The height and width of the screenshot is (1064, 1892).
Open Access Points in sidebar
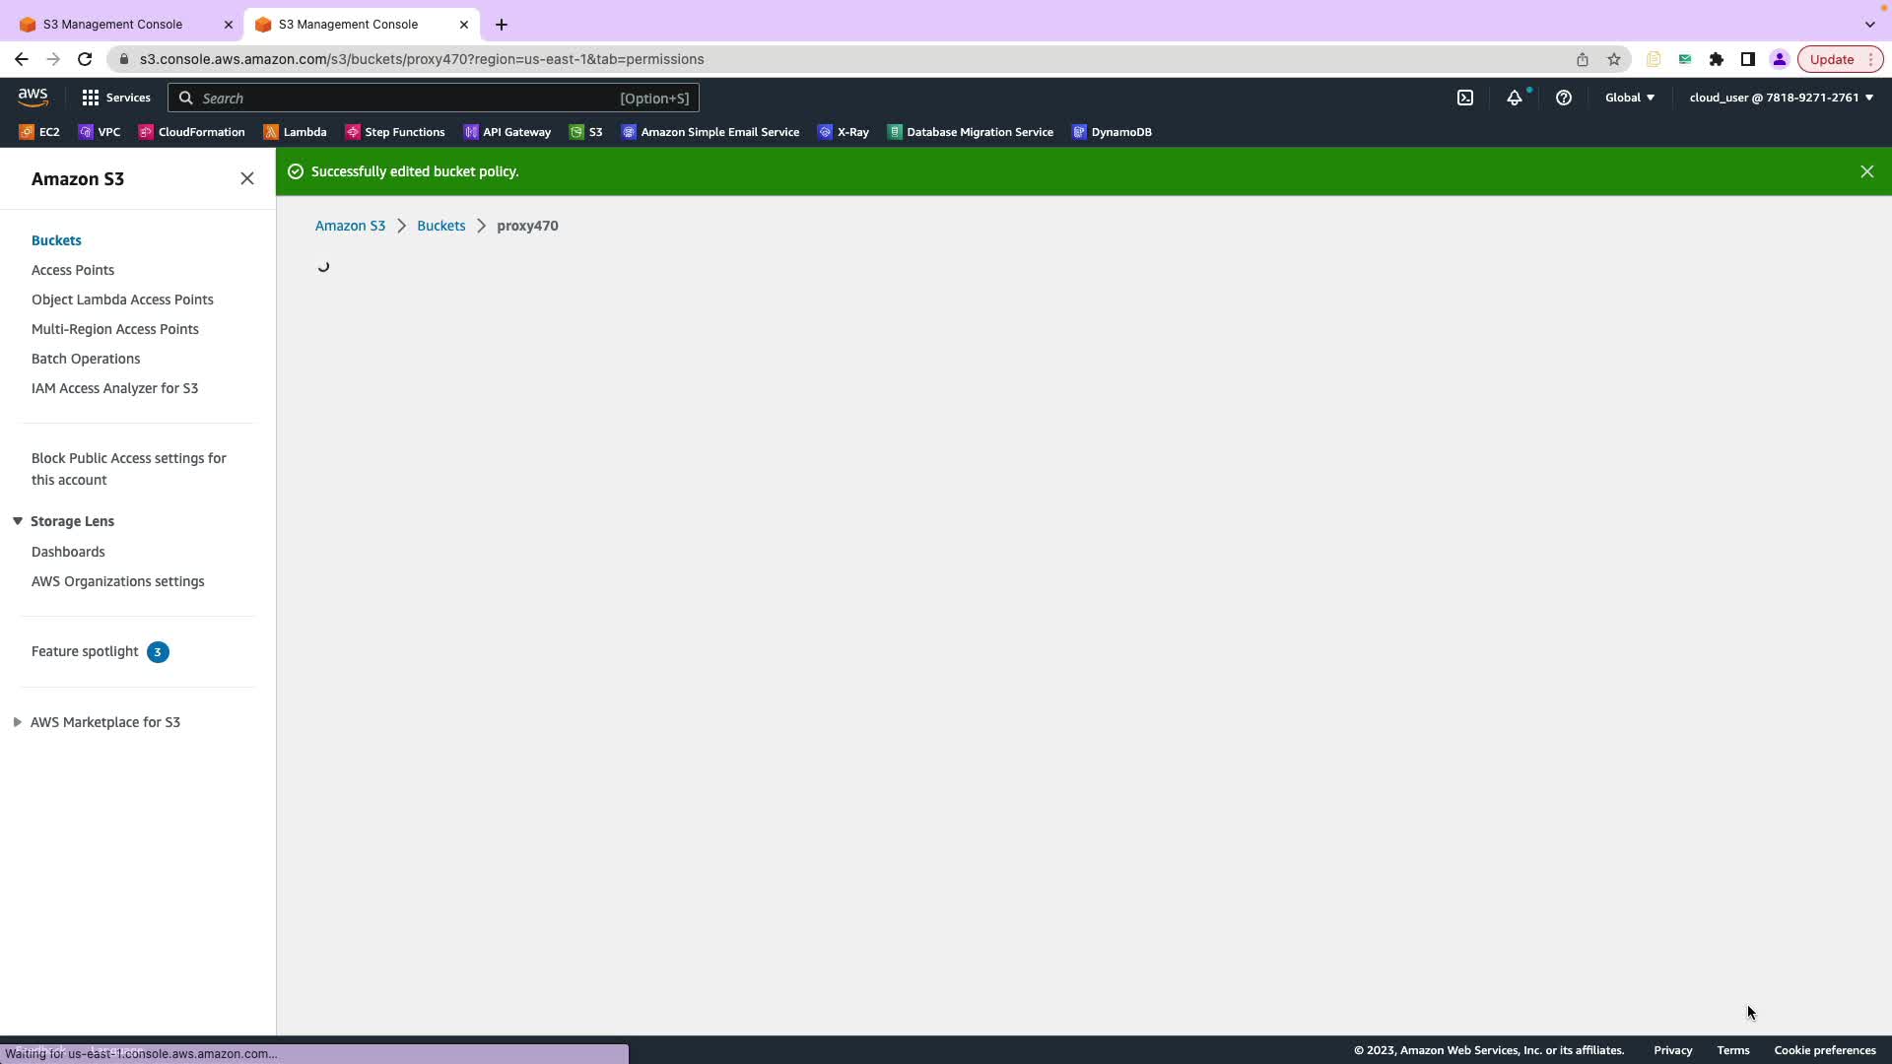(73, 270)
